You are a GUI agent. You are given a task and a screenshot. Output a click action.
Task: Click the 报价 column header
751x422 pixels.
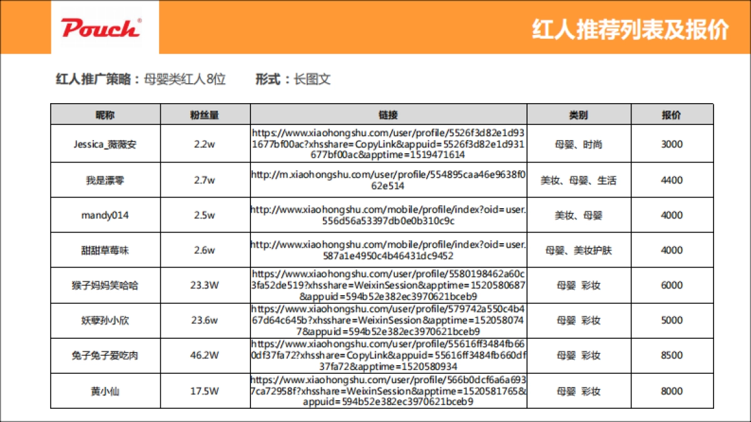672,115
